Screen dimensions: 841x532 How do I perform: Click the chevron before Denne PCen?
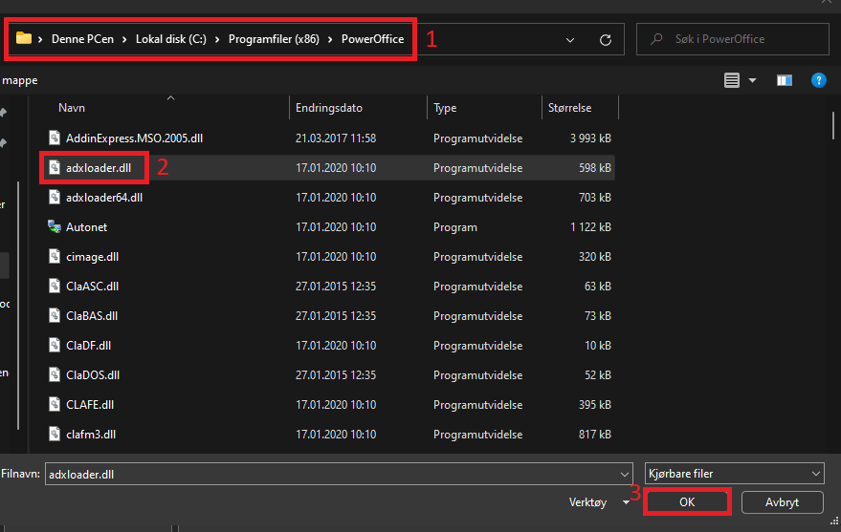[40, 39]
